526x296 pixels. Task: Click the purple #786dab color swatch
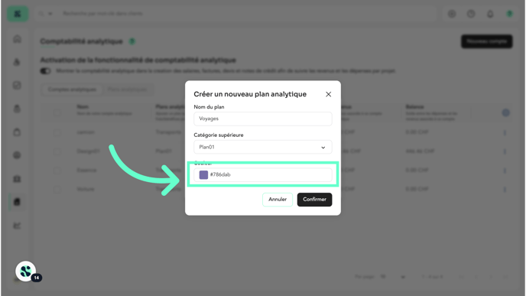click(203, 174)
